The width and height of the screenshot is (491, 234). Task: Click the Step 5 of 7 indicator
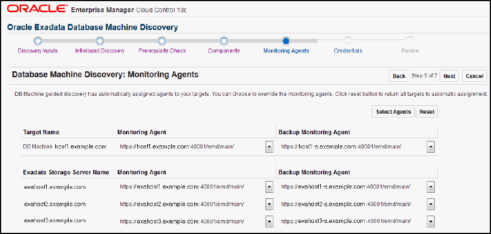(424, 76)
